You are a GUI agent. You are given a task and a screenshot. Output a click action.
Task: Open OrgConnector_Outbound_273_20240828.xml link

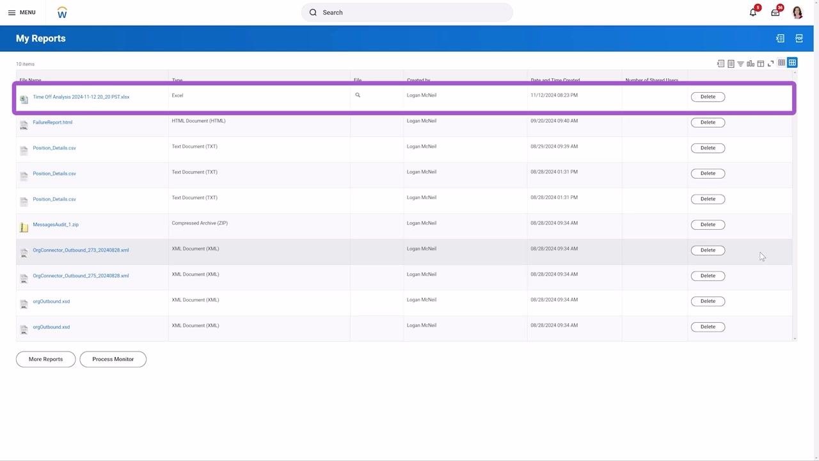tap(81, 250)
